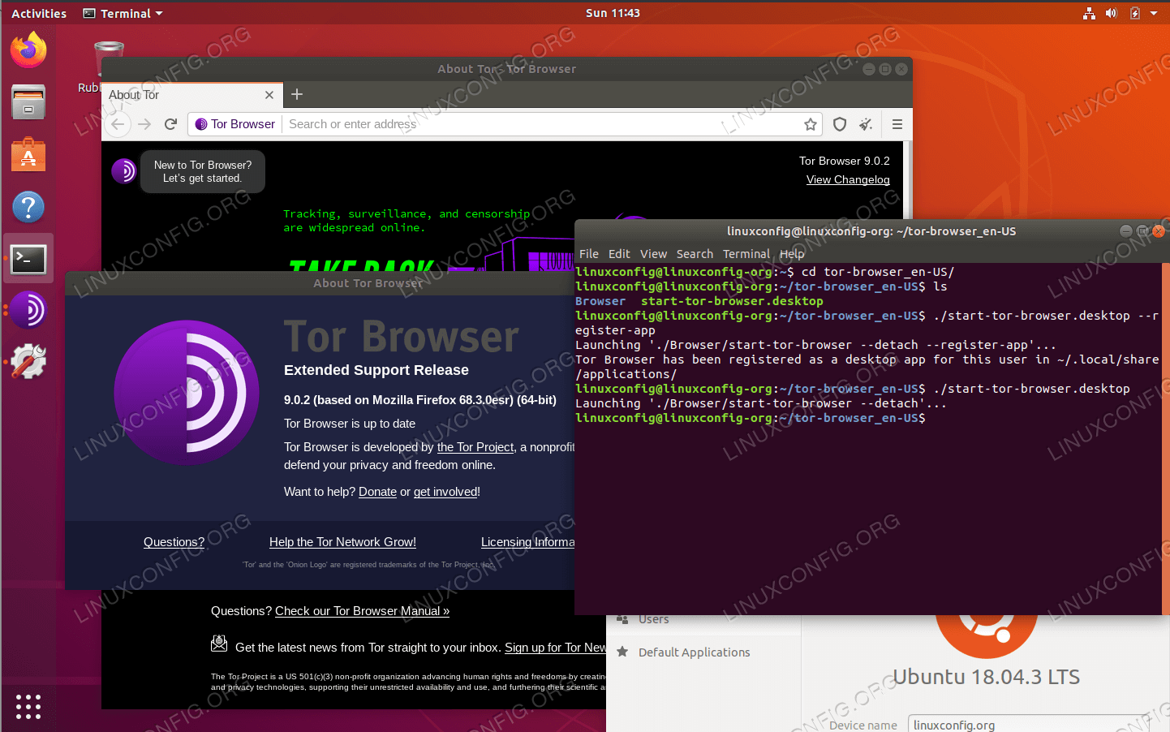Open Check our Tor Browser Manual link

pyautogui.click(x=362, y=611)
